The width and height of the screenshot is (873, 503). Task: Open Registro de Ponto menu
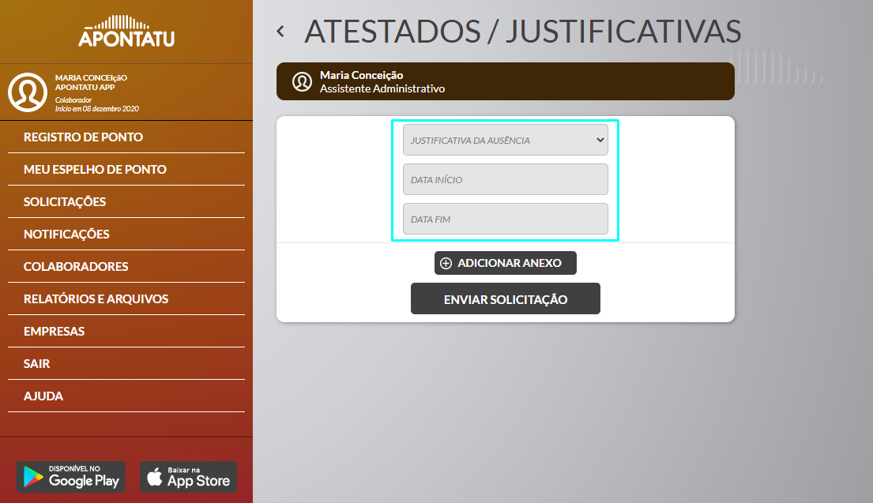126,137
